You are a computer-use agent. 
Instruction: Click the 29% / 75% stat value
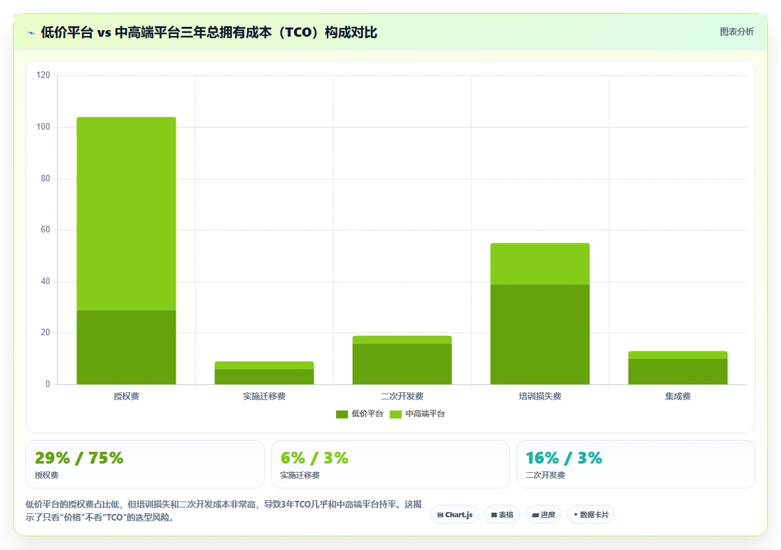[x=79, y=458]
